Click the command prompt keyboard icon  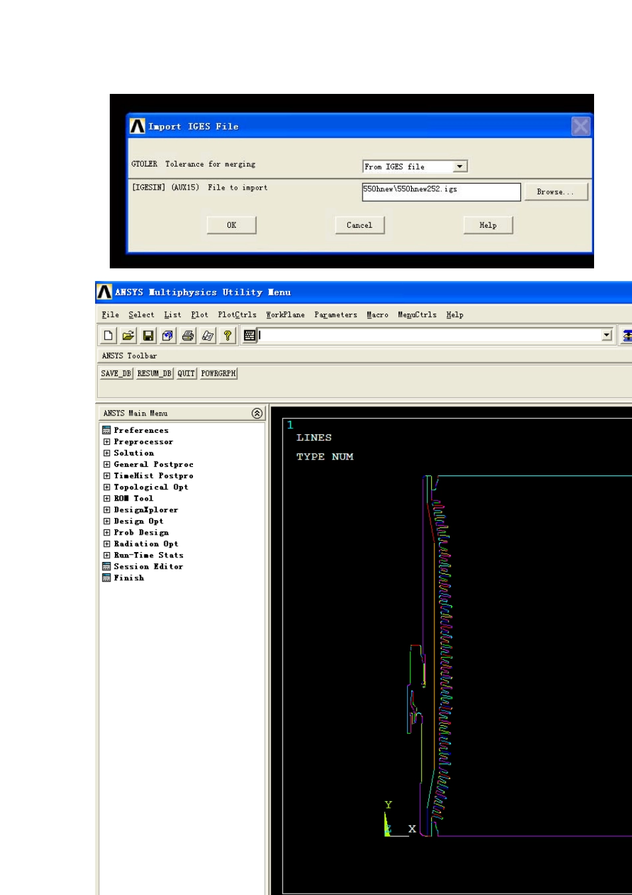tap(249, 336)
